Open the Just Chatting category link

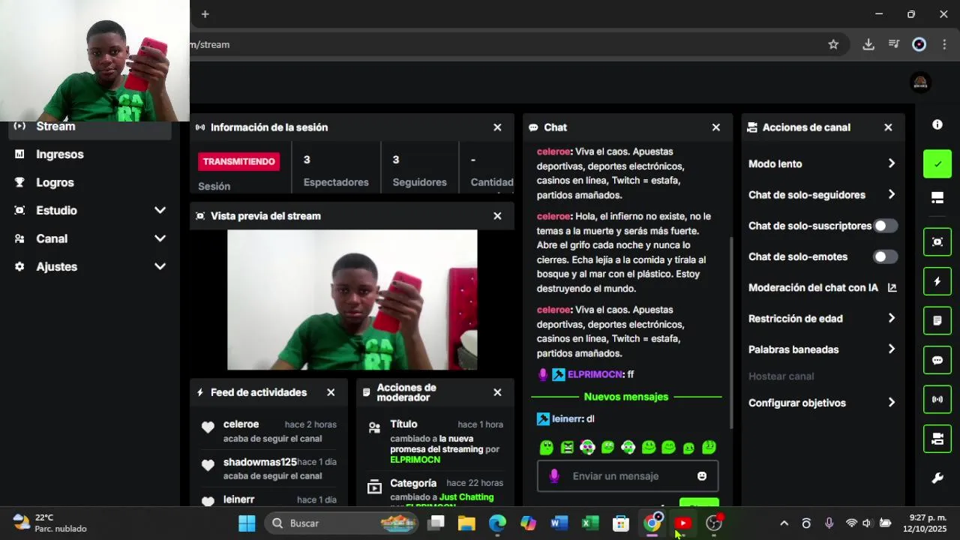[466, 497]
